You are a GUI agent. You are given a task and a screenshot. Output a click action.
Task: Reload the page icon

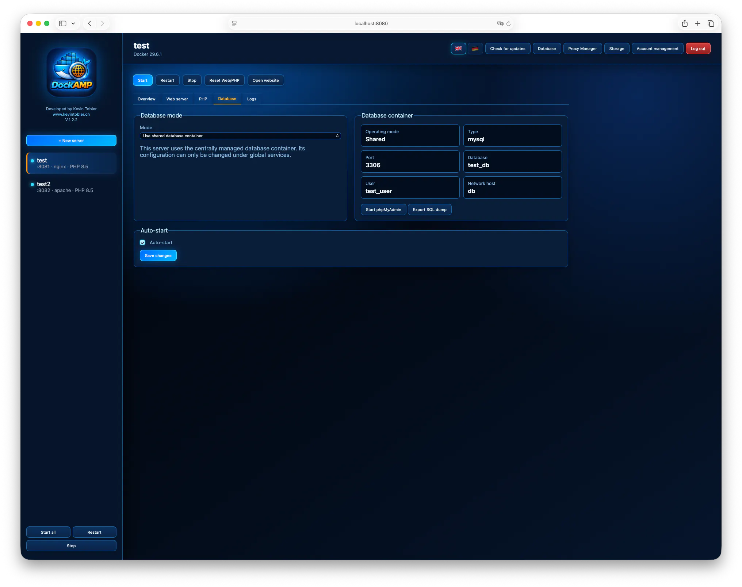coord(508,23)
